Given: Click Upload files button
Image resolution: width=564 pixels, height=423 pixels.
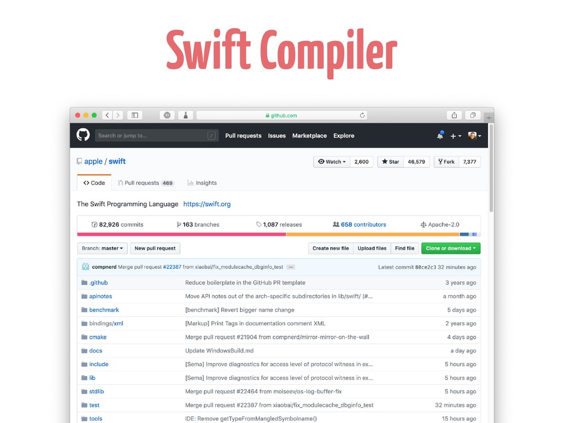Looking at the screenshot, I should (372, 248).
